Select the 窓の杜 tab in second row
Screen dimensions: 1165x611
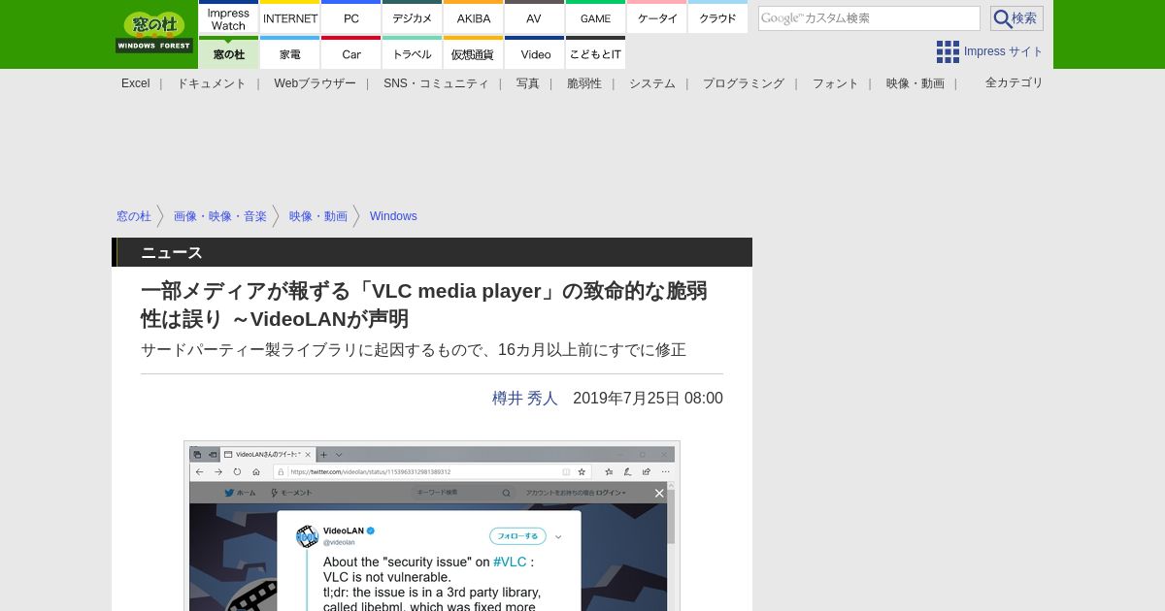pyautogui.click(x=228, y=53)
